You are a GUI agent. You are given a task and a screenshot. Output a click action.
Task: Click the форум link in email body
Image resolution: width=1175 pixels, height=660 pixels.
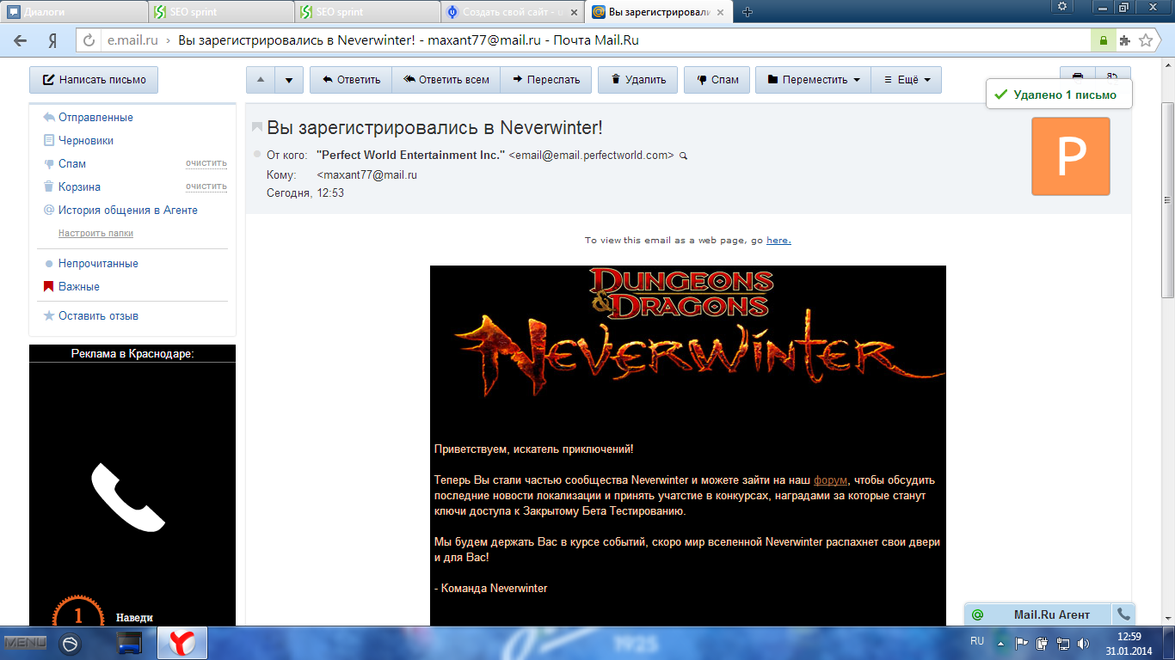830,480
